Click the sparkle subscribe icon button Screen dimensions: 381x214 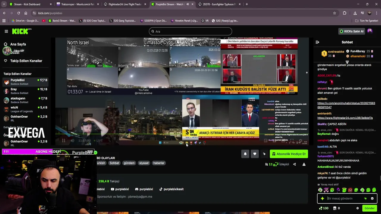264,154
